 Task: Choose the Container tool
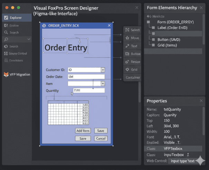point(132,78)
